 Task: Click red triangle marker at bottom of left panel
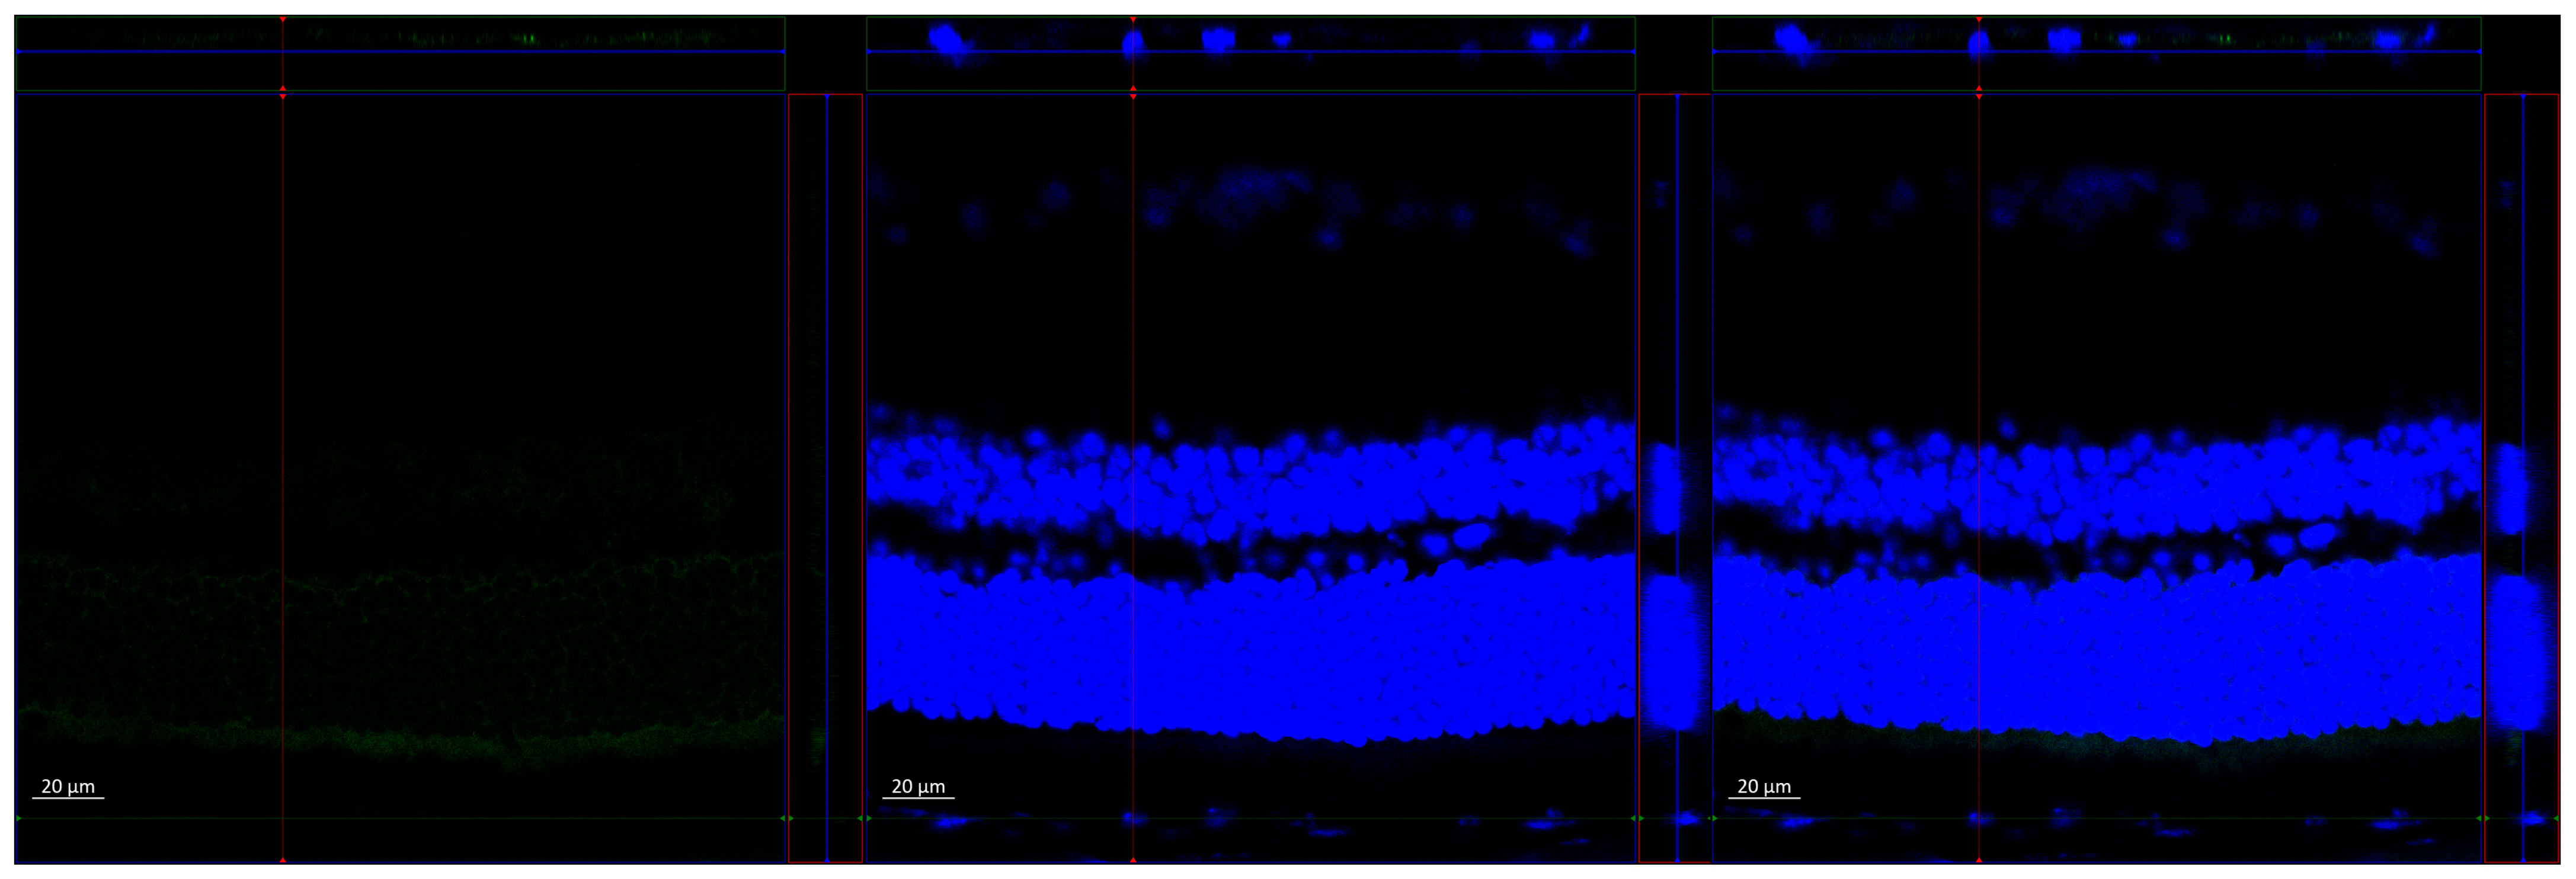283,860
